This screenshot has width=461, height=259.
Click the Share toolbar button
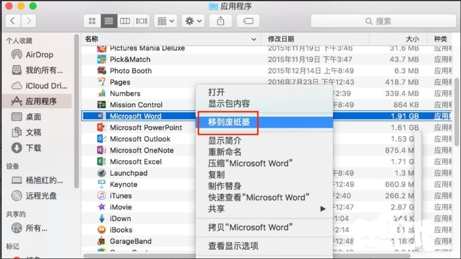(x=220, y=21)
